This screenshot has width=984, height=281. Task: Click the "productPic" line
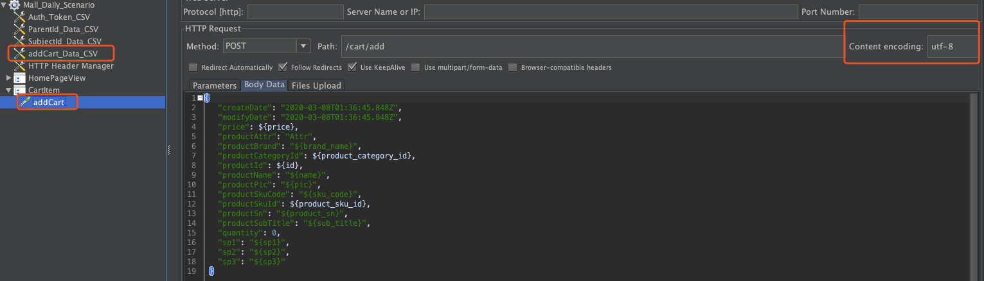(x=269, y=185)
